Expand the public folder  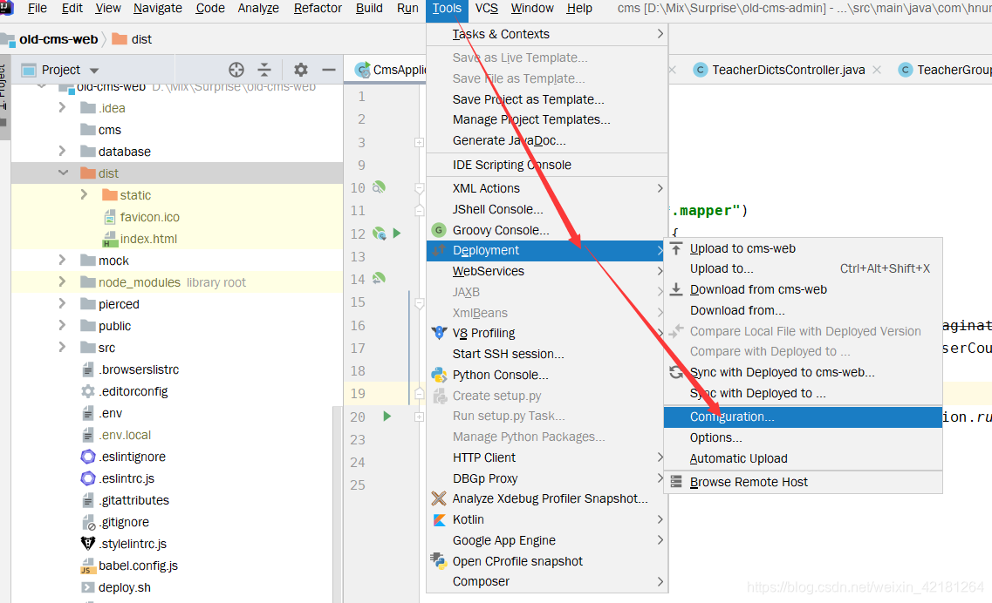click(x=62, y=326)
